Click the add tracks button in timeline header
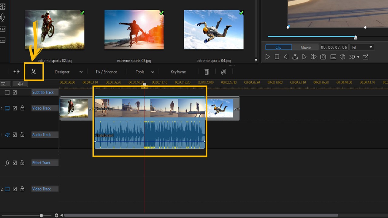Image resolution: width=388 pixels, height=218 pixels. tap(5, 84)
